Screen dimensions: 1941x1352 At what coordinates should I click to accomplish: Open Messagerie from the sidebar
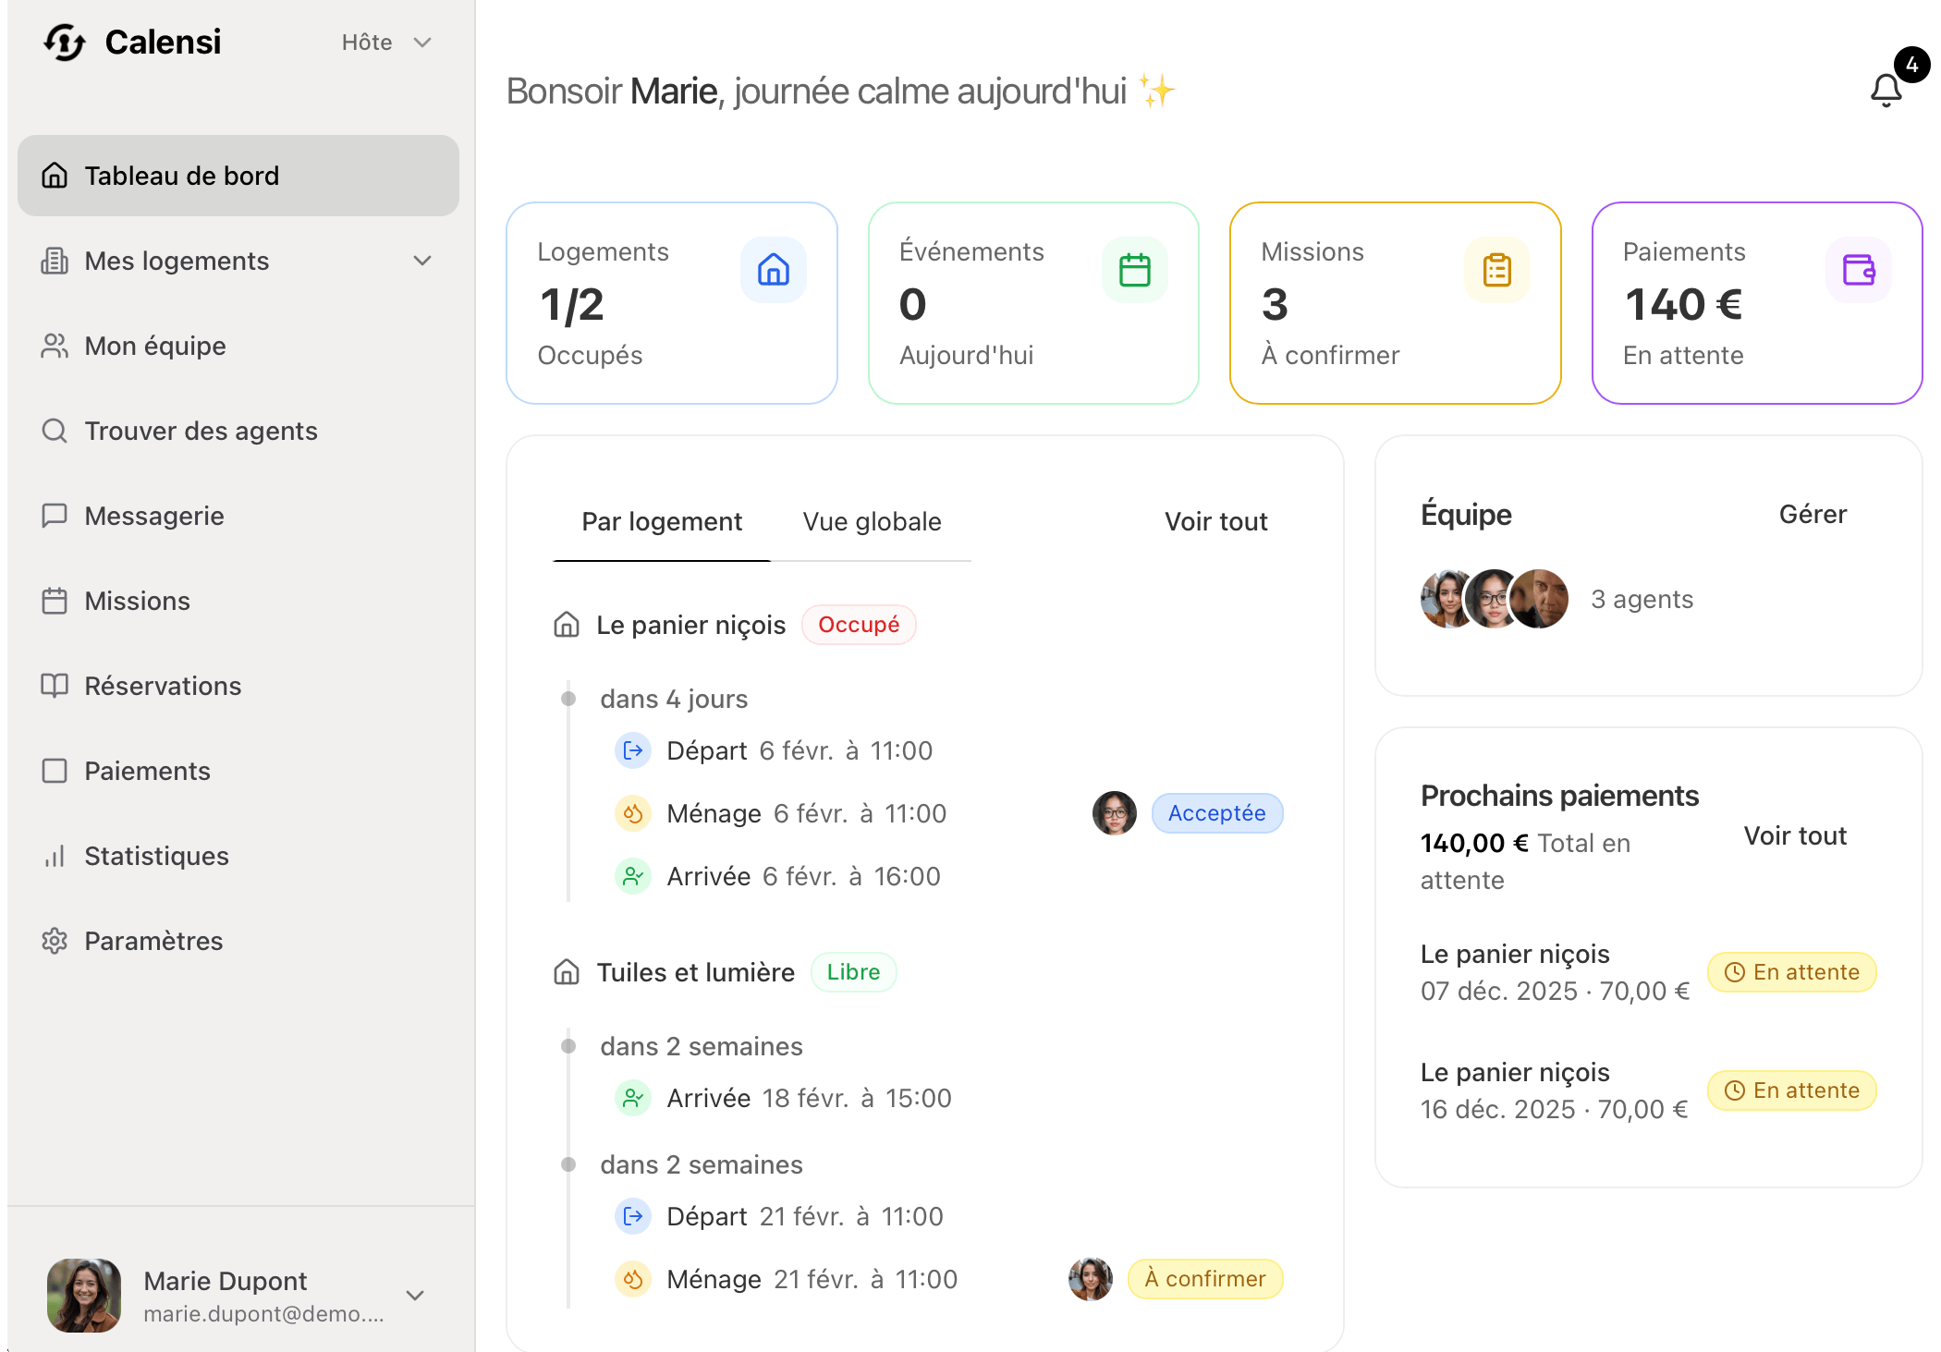(x=153, y=516)
